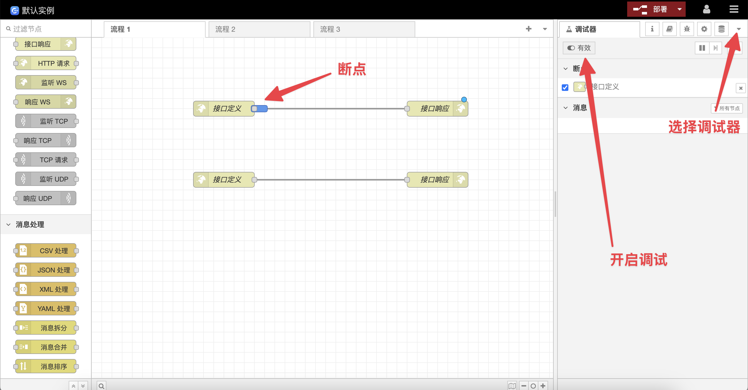748x390 pixels.
Task: Uncheck the 接口定义 breakpoint checkbox
Action: (x=565, y=88)
